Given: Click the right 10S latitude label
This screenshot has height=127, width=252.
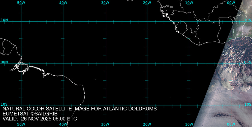Looking at the screenshot, I should click(248, 104).
